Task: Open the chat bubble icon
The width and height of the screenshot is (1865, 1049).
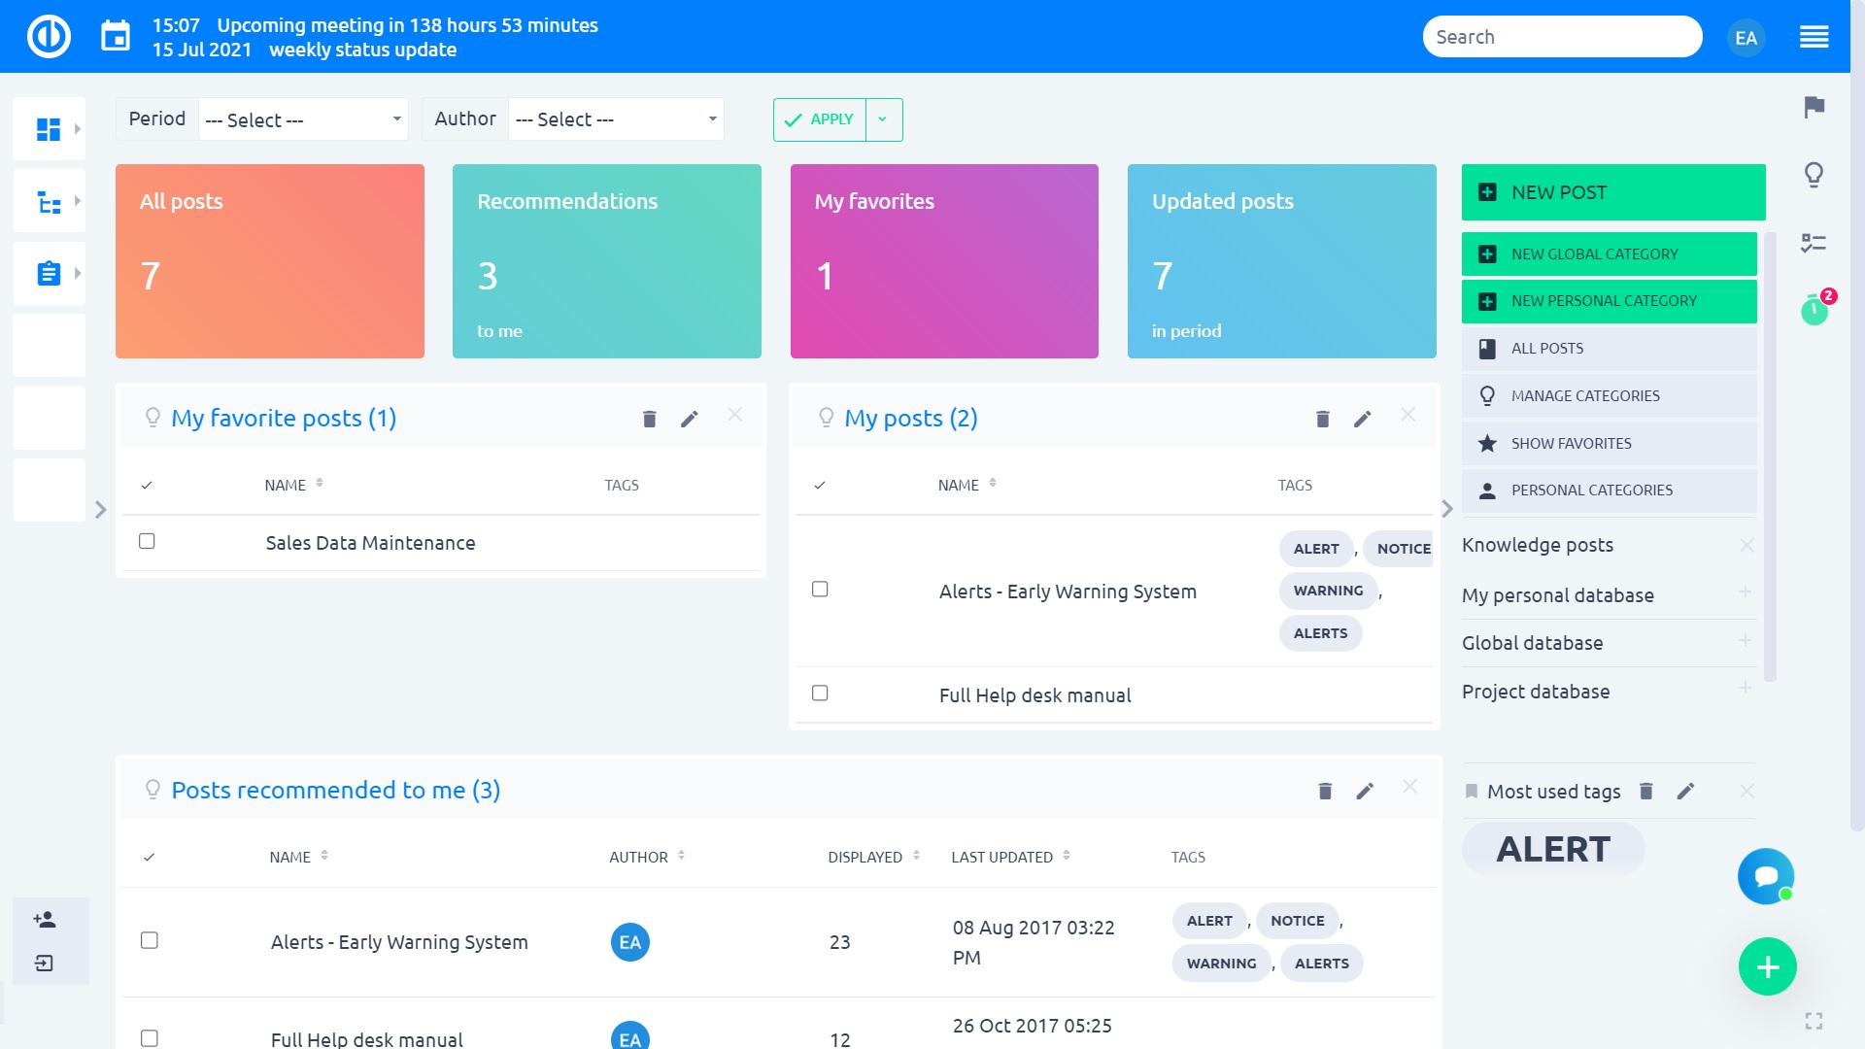Action: 1765,876
